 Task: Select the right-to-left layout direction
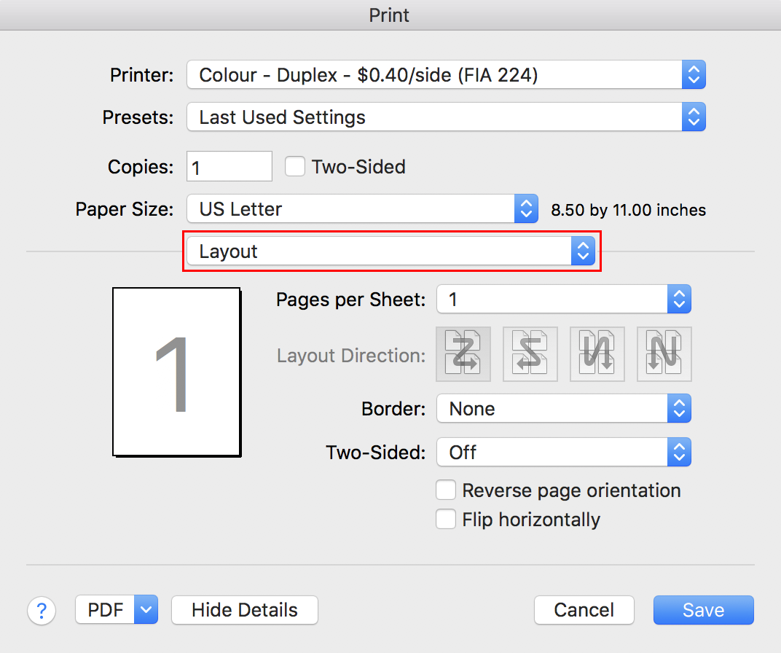pos(530,354)
